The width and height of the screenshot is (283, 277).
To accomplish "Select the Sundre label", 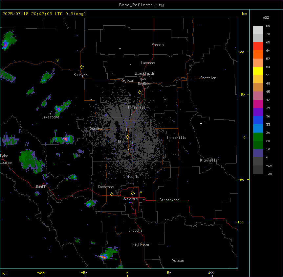I will [x=96, y=129].
